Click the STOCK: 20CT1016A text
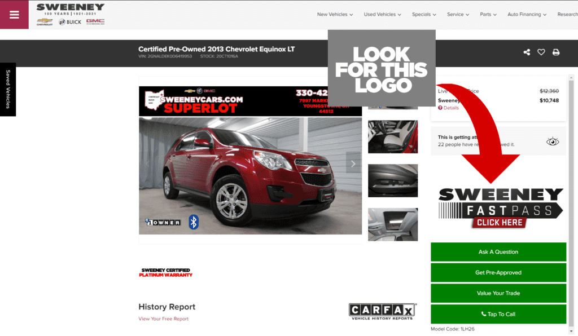Viewport: 578px width, 336px height. click(x=219, y=56)
